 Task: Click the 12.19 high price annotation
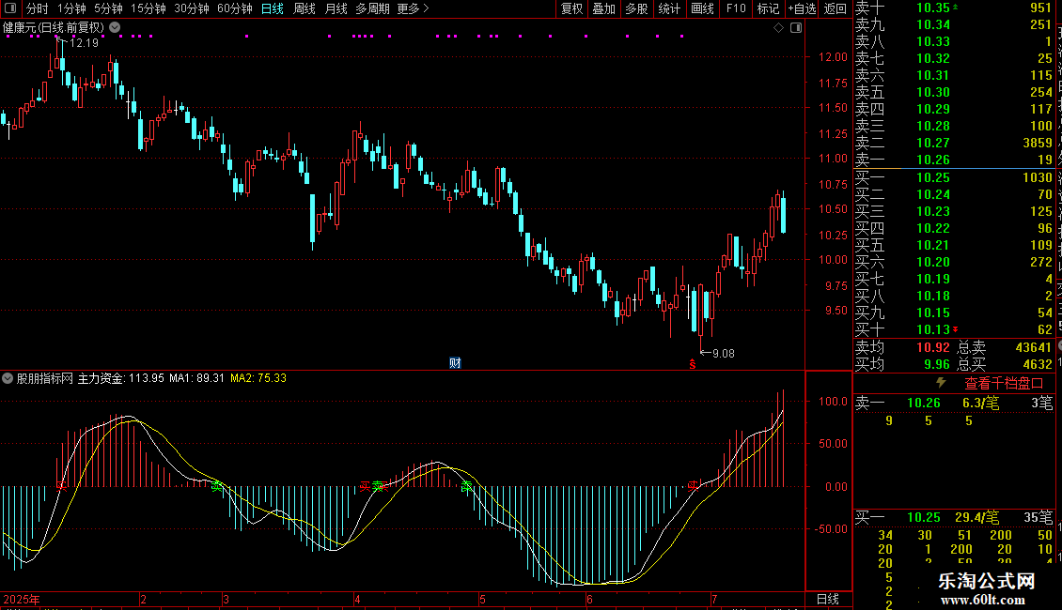coord(84,42)
